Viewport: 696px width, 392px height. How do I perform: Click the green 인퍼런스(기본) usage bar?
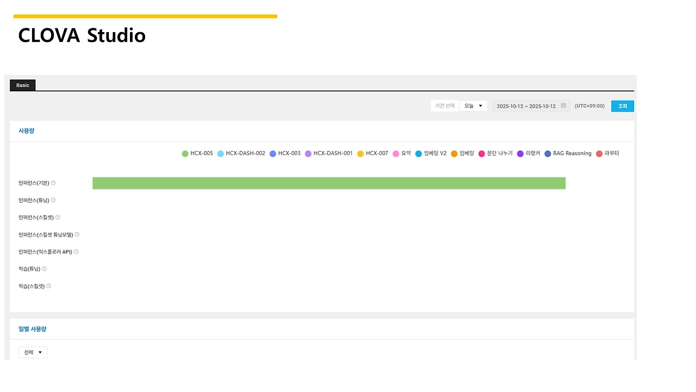[x=329, y=183]
